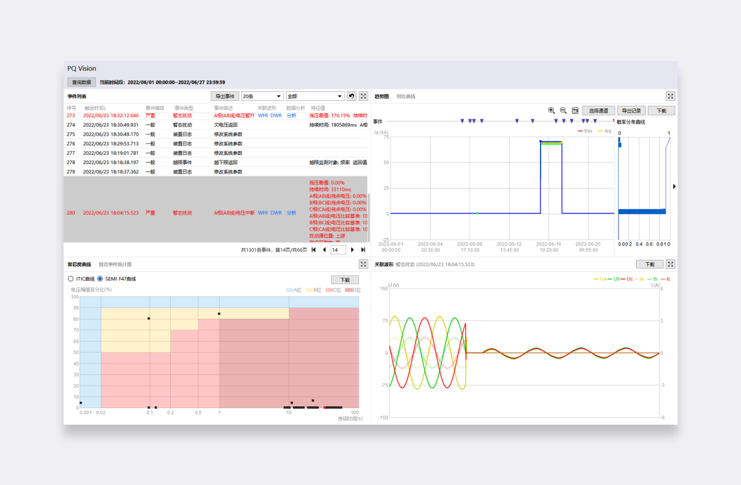This screenshot has height=485, width=741.
Task: Go to the first page of events
Action: 314,250
